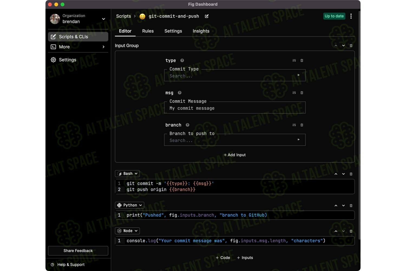406x271 pixels.
Task: Move Node code block up
Action: point(336,231)
